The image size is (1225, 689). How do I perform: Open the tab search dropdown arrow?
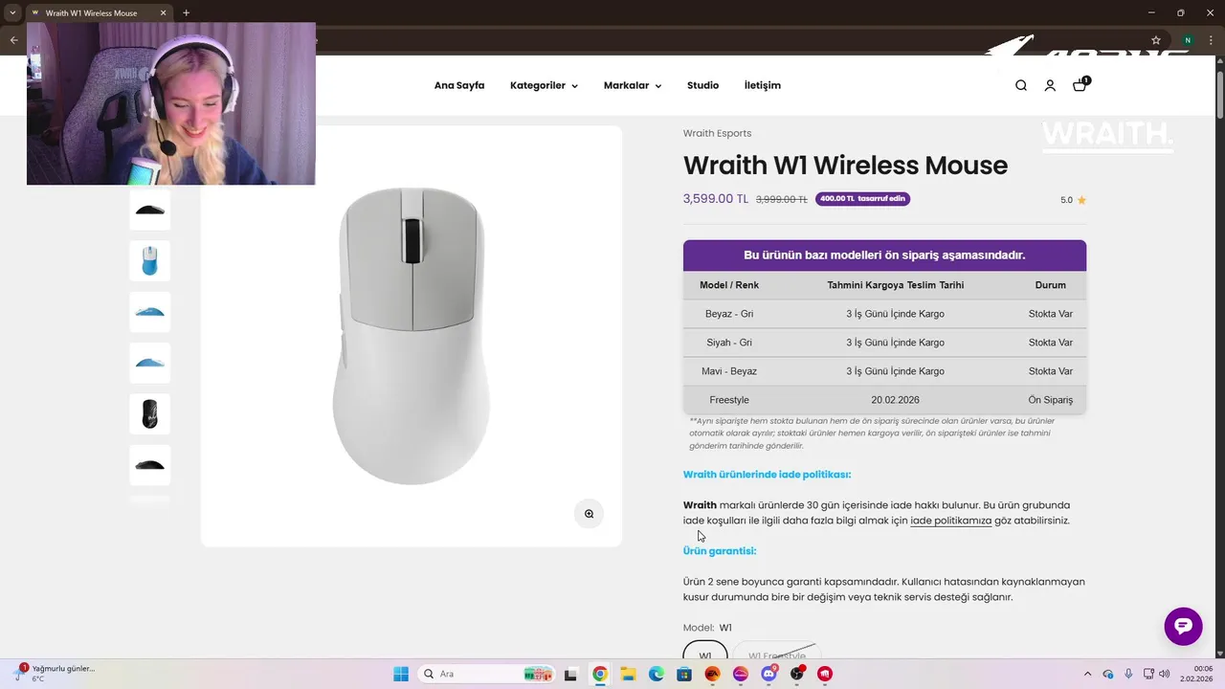12,13
